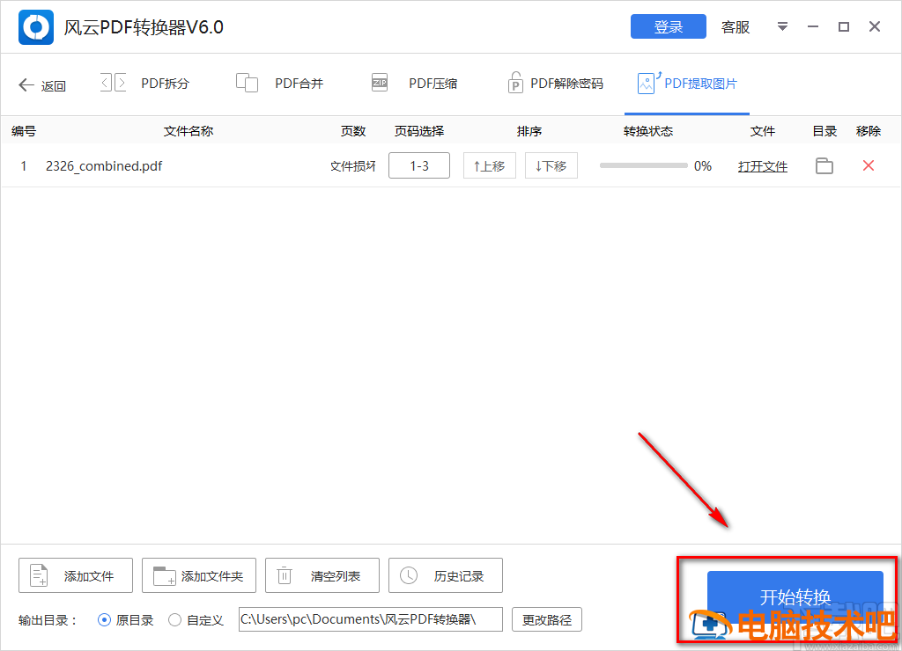Close the converter window
The width and height of the screenshot is (902, 651).
(875, 26)
